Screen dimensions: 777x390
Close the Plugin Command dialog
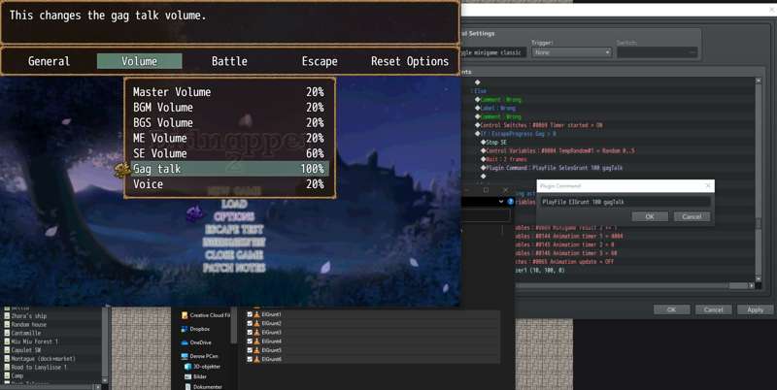pos(708,185)
